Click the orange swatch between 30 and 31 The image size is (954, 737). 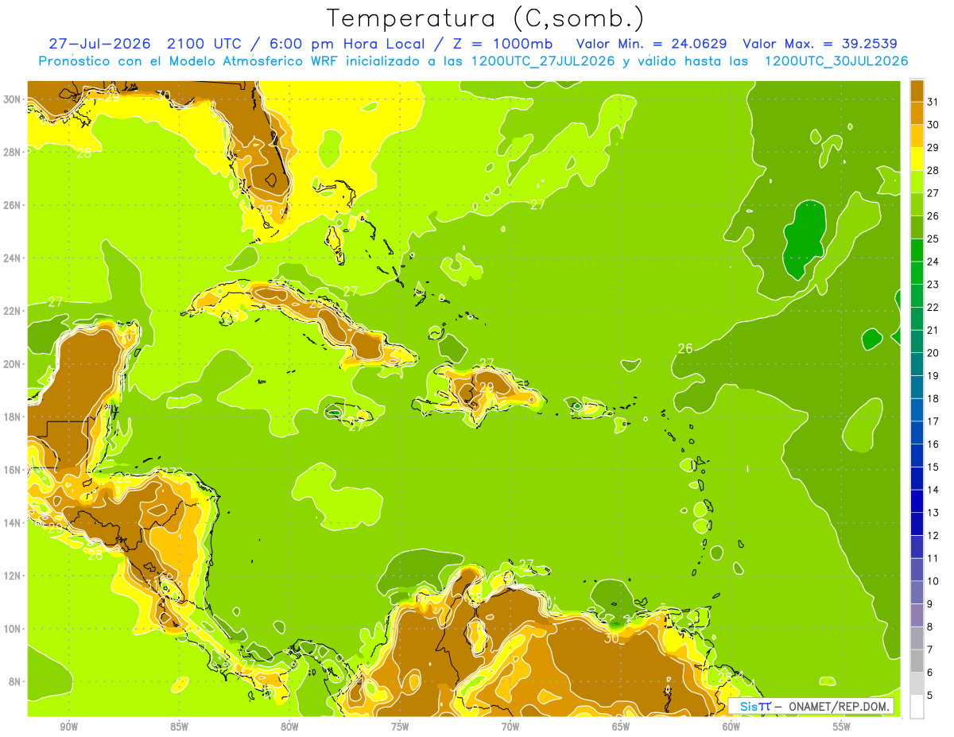pyautogui.click(x=917, y=113)
